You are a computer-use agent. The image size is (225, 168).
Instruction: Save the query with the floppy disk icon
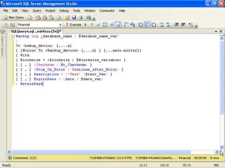[x=74, y=17]
